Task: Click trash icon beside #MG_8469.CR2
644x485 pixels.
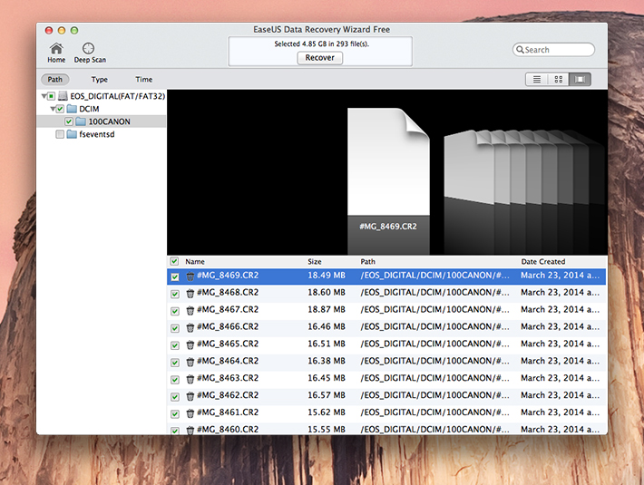Action: [x=190, y=276]
